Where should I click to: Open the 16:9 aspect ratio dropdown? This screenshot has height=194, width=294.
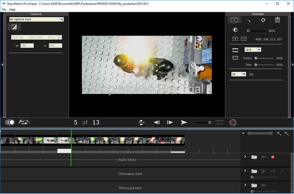point(259,50)
